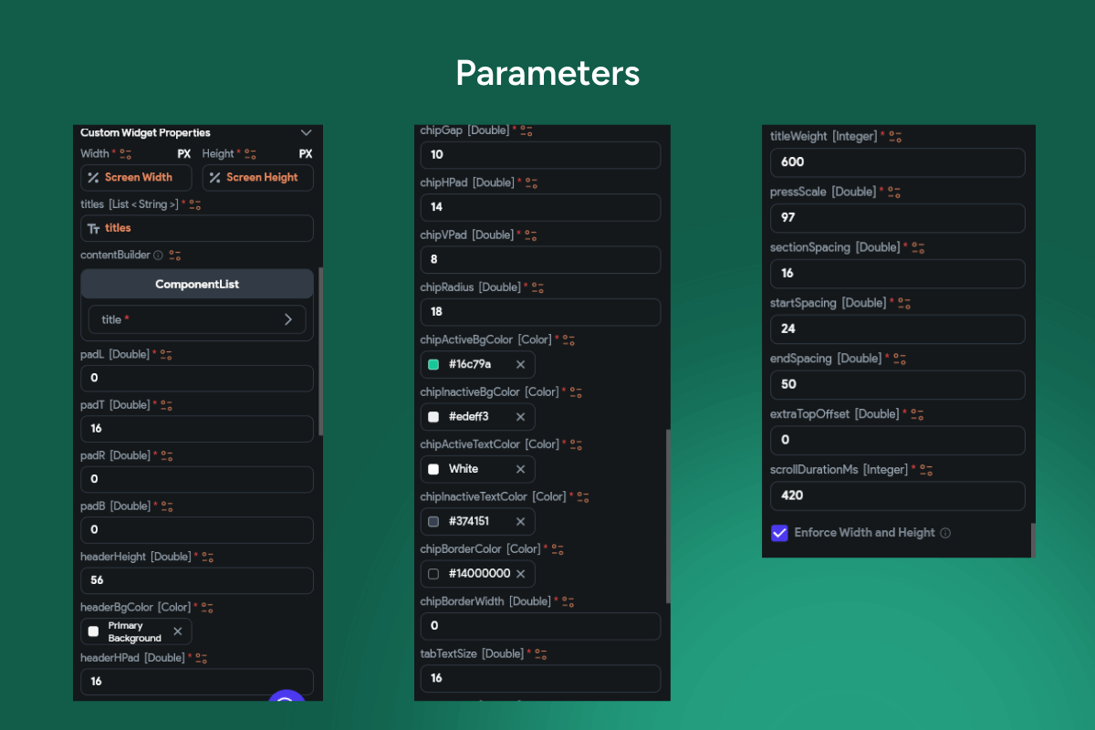This screenshot has height=730, width=1095.
Task: Click the variable binding icon next to padL
Action: click(166, 354)
